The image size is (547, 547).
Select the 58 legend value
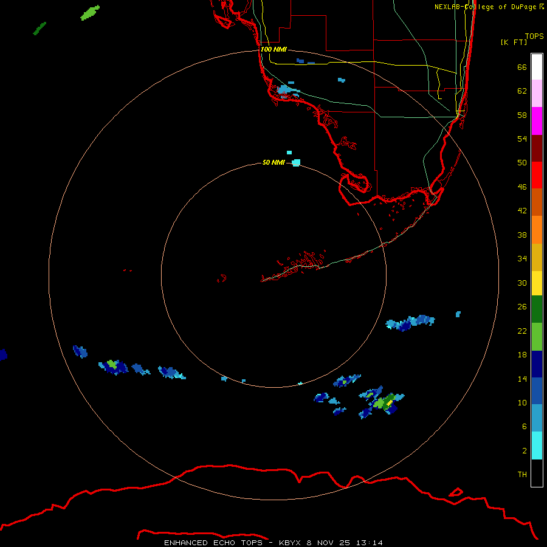(x=522, y=115)
